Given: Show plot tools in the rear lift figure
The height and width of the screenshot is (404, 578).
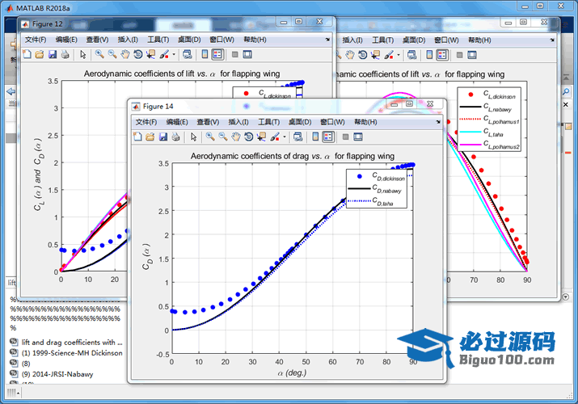Looking at the screenshot, I should coord(472,55).
